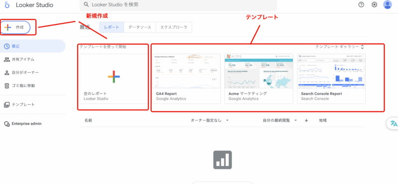Click the sort direction down arrow

[x=306, y=120]
